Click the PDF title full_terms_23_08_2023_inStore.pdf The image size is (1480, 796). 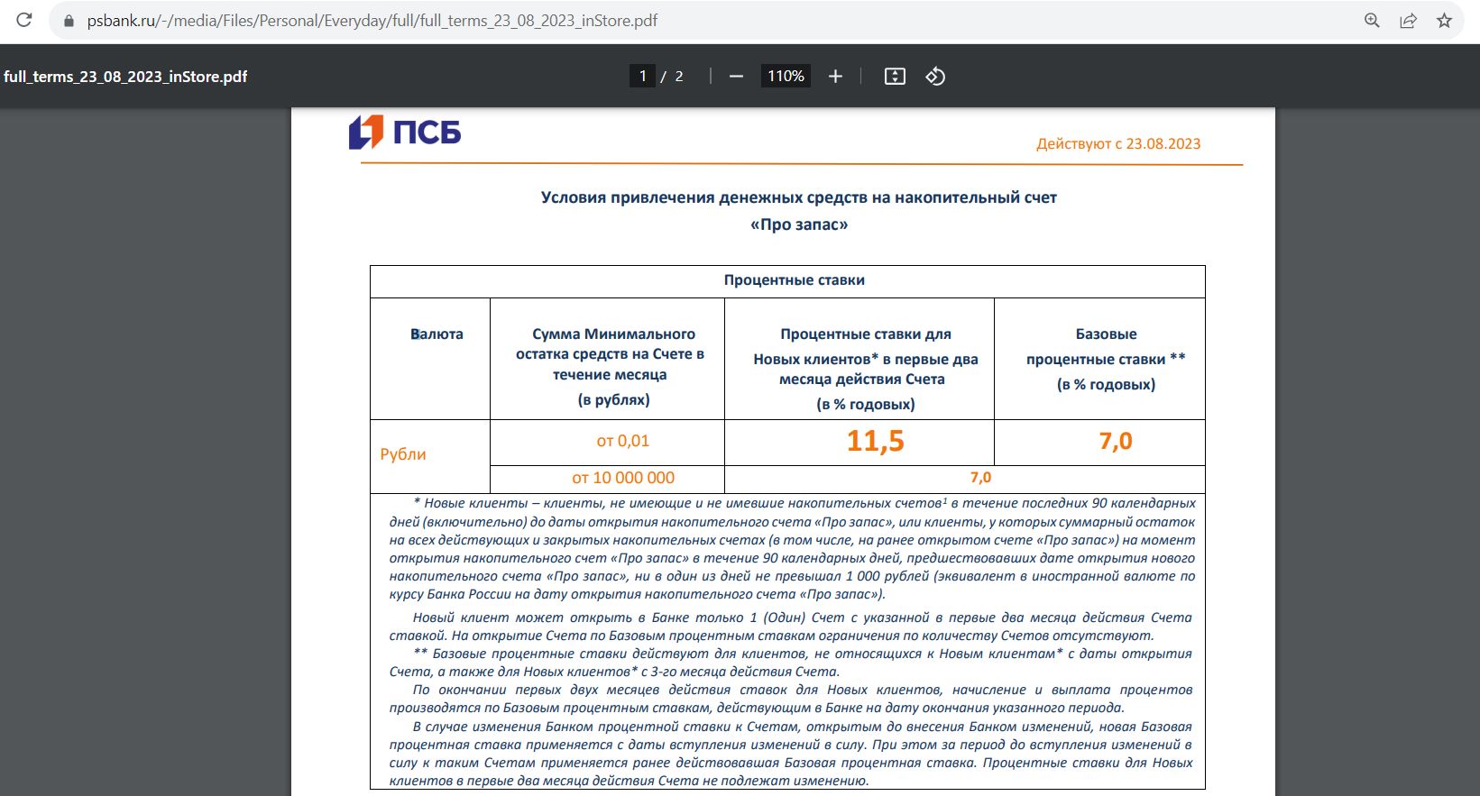point(125,77)
